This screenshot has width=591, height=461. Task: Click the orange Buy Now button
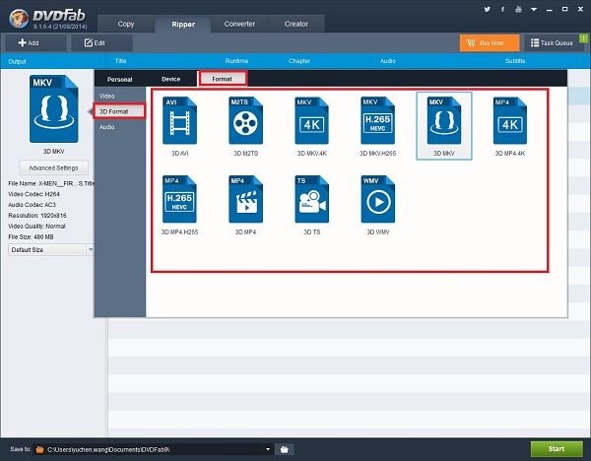click(x=490, y=43)
